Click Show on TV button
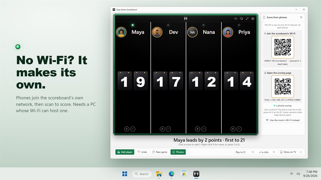Image resolution: width=321 pixels, height=180 pixels. point(288,152)
